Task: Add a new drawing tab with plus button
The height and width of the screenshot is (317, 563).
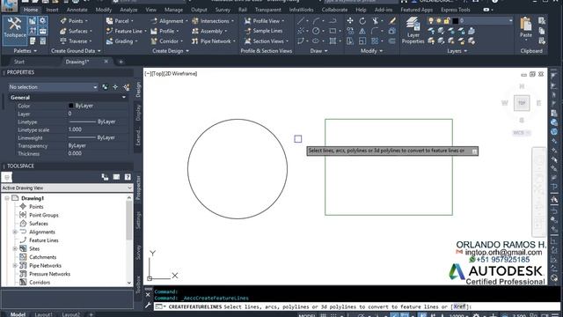Action: (x=121, y=62)
